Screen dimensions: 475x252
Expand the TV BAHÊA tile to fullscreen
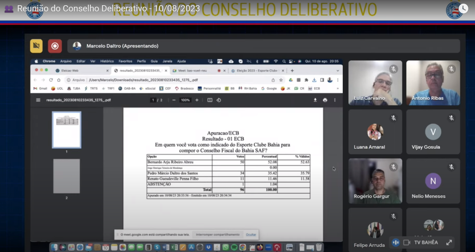449,242
